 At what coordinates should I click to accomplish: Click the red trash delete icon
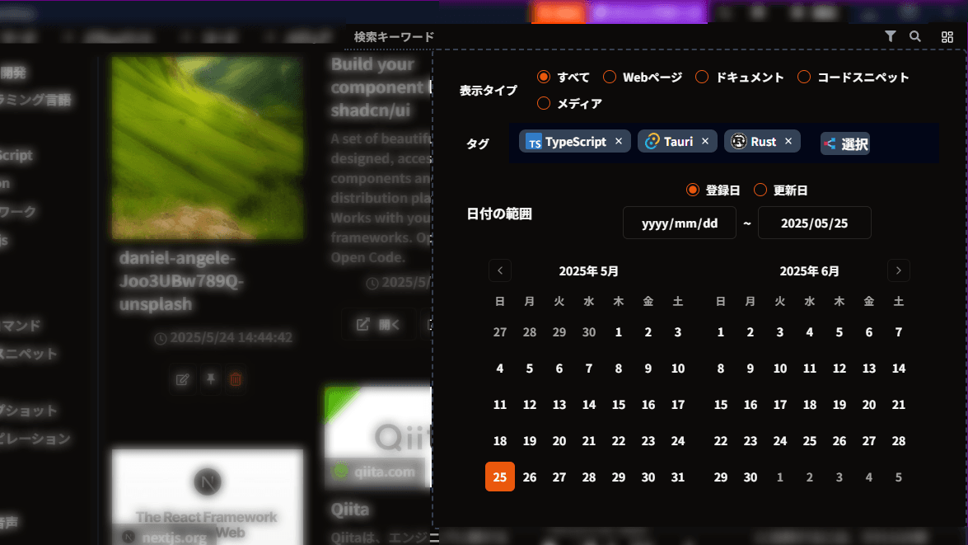point(236,379)
